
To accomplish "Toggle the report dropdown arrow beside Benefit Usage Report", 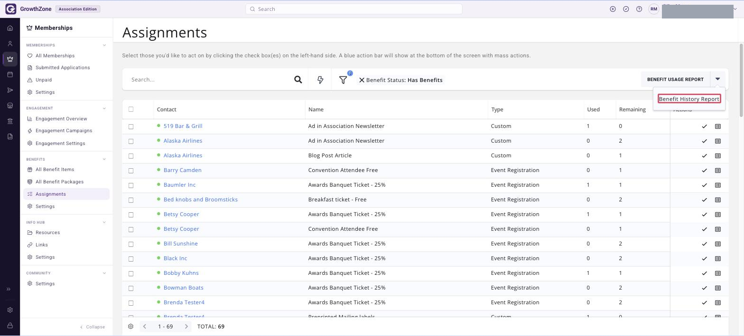I will [x=718, y=80].
